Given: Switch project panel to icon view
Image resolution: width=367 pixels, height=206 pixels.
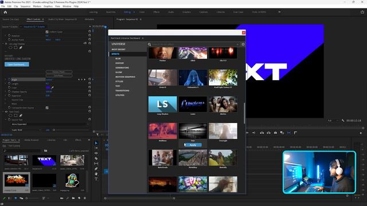Looking at the screenshot, I should (15, 198).
